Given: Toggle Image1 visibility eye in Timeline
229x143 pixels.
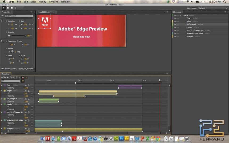Looking at the screenshot, I should pos(26,129).
